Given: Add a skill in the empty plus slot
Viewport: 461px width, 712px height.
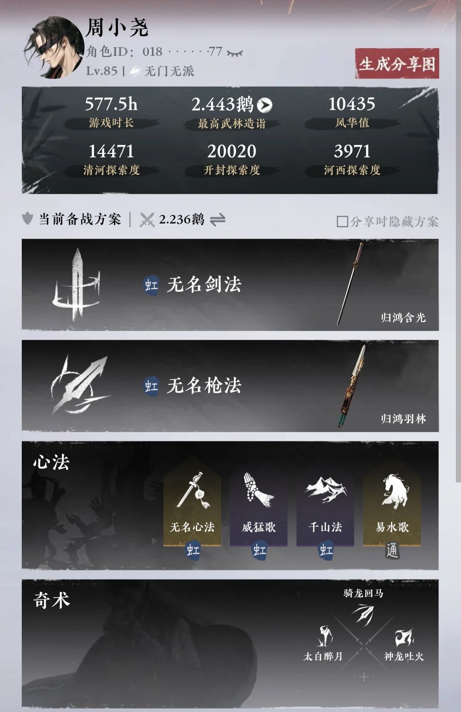Looking at the screenshot, I should (x=364, y=677).
